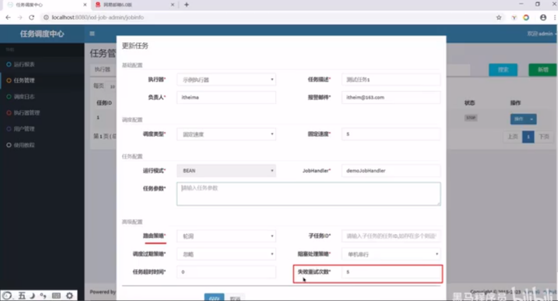This screenshot has height=301, width=558.
Task: Click the 更新任务 dialog title
Action: pos(135,45)
